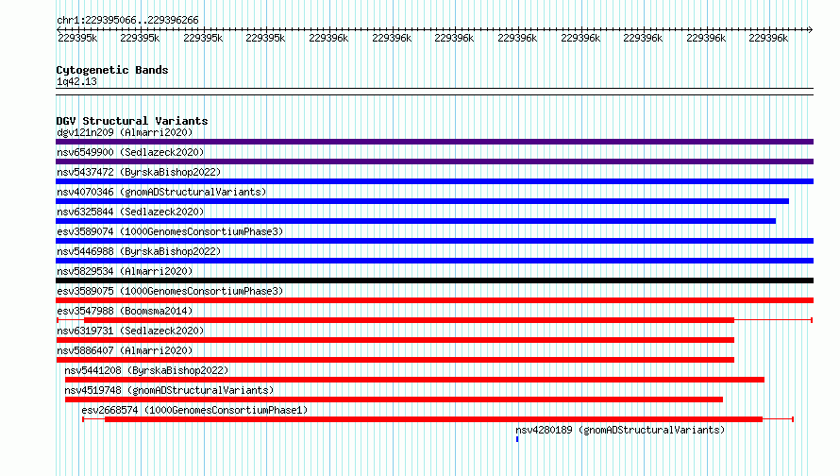
Task: Click the blue bar for esv3589074
Action: 434,241
